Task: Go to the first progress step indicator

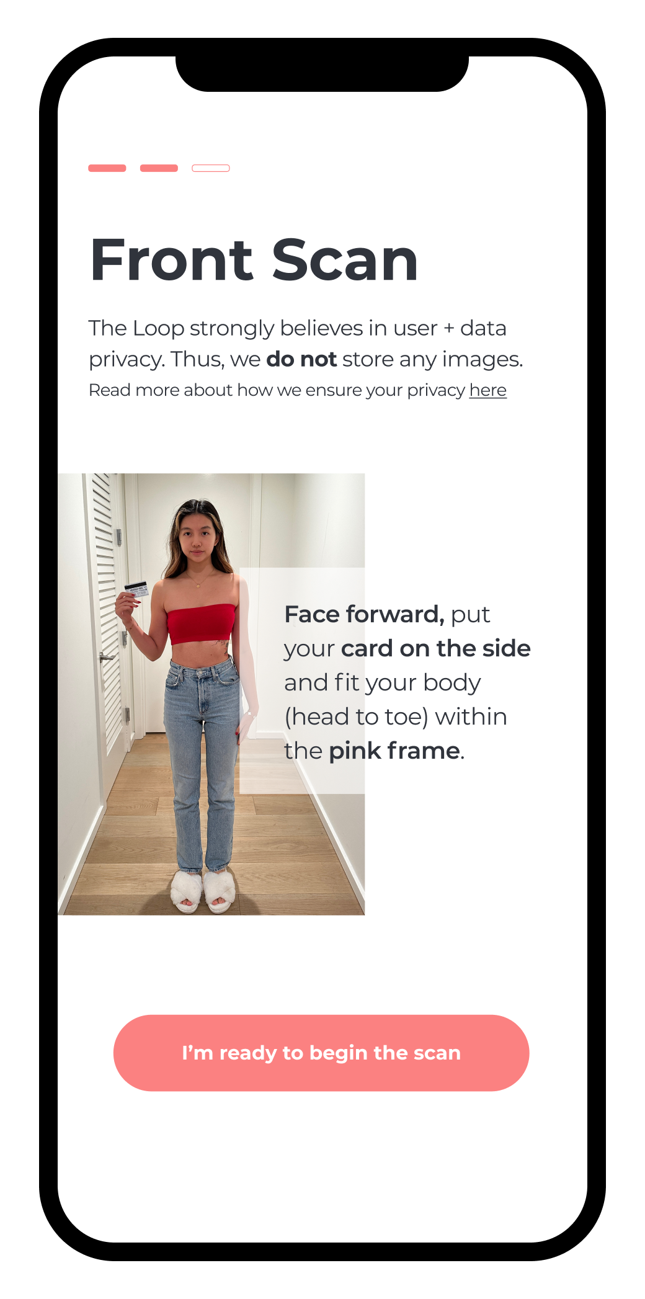Action: [x=107, y=168]
